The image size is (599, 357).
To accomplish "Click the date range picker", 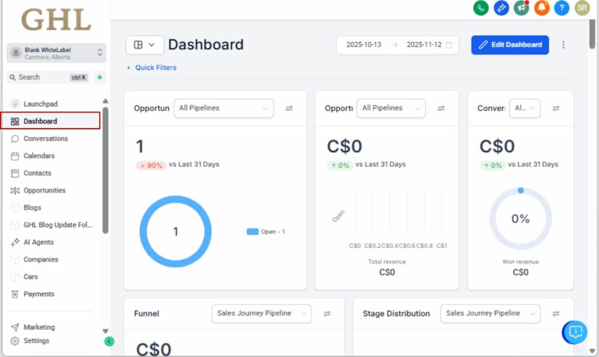I will click(397, 45).
